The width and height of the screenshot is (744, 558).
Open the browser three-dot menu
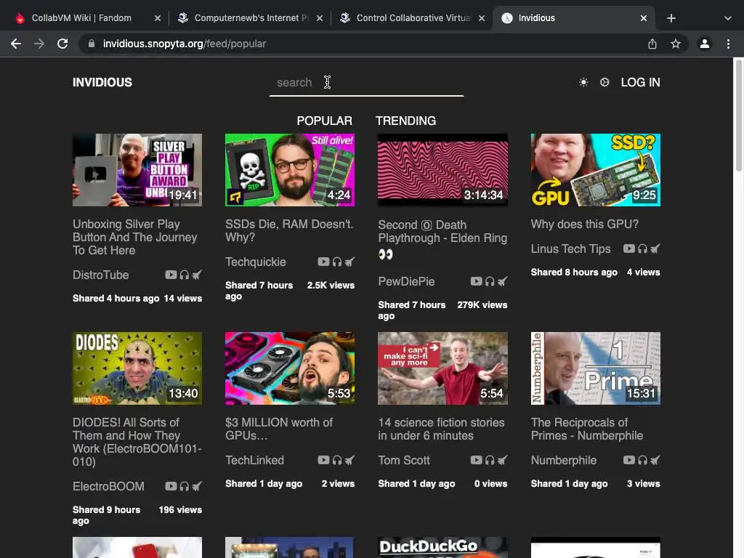tap(728, 44)
